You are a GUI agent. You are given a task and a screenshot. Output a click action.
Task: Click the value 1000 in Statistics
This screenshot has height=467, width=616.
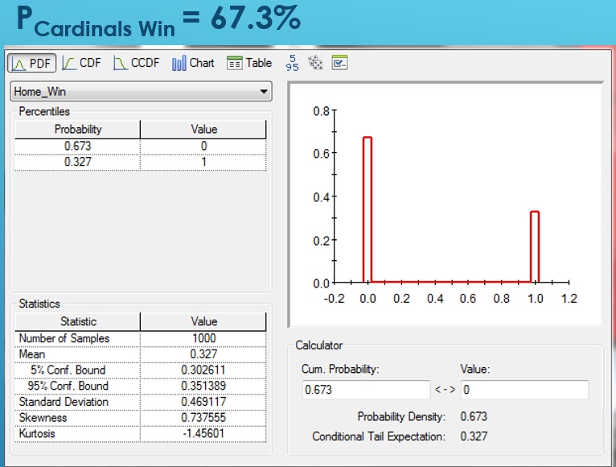coord(204,338)
